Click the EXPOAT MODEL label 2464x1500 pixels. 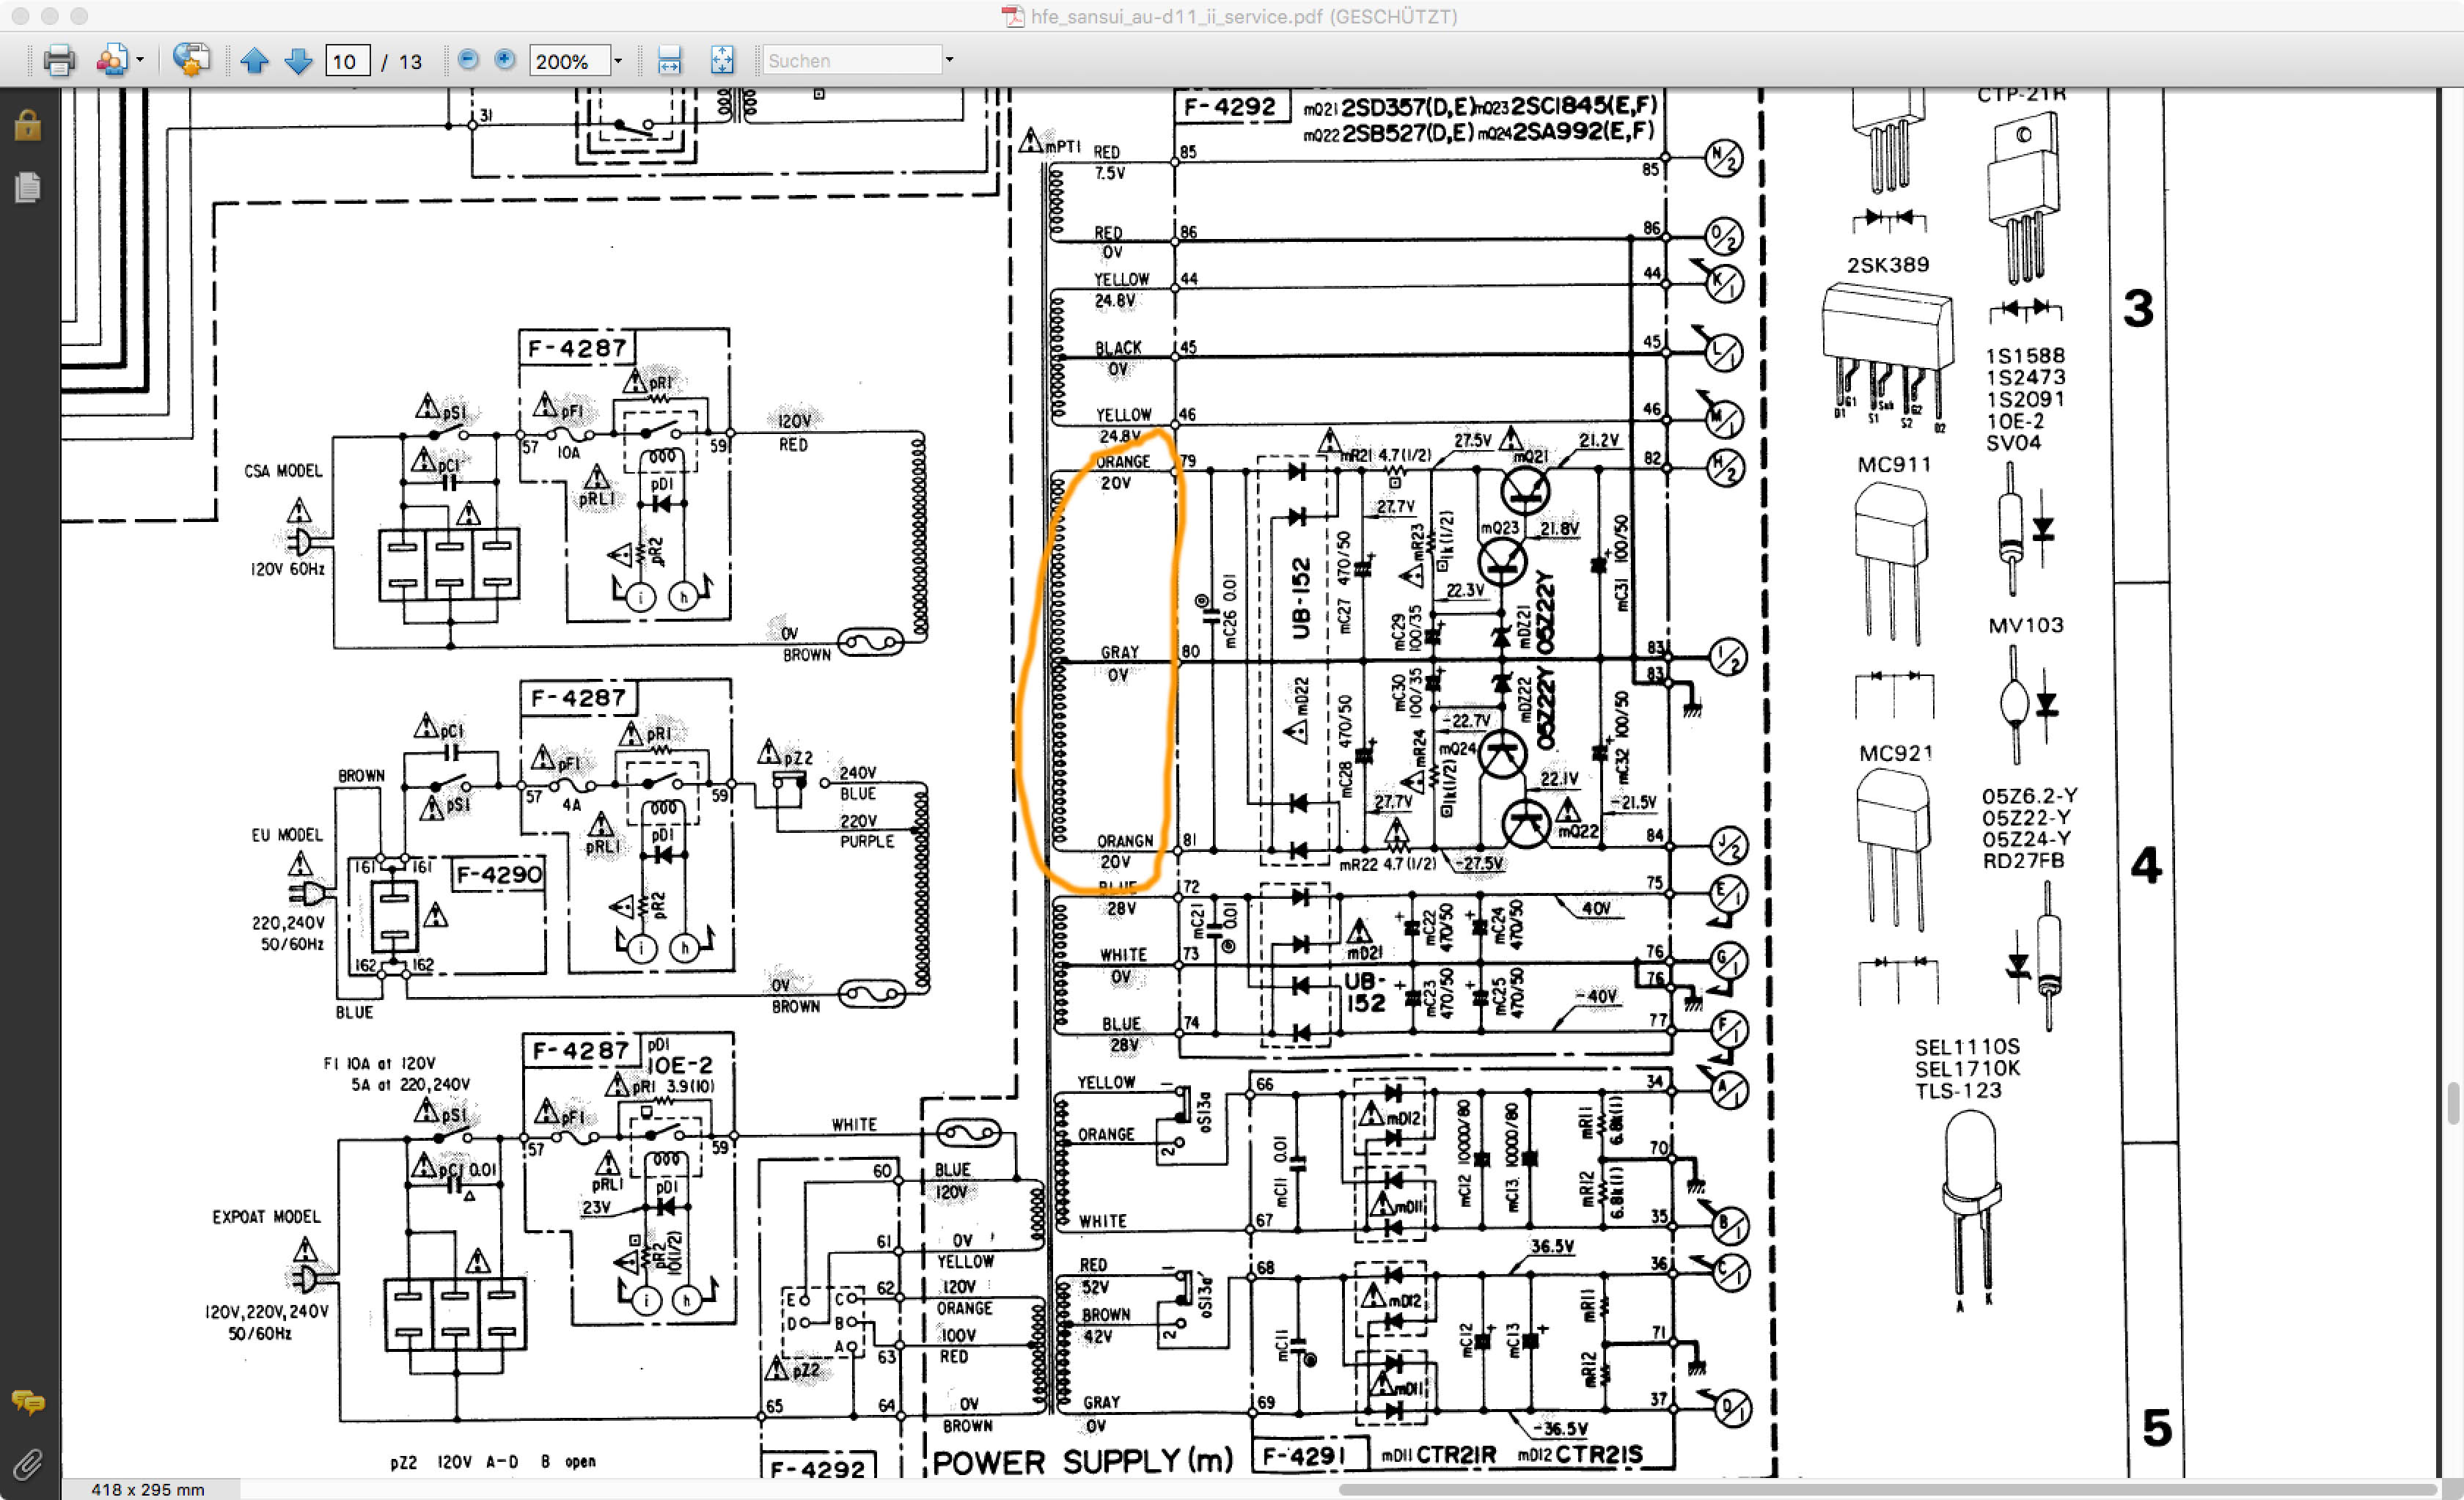[x=266, y=1217]
